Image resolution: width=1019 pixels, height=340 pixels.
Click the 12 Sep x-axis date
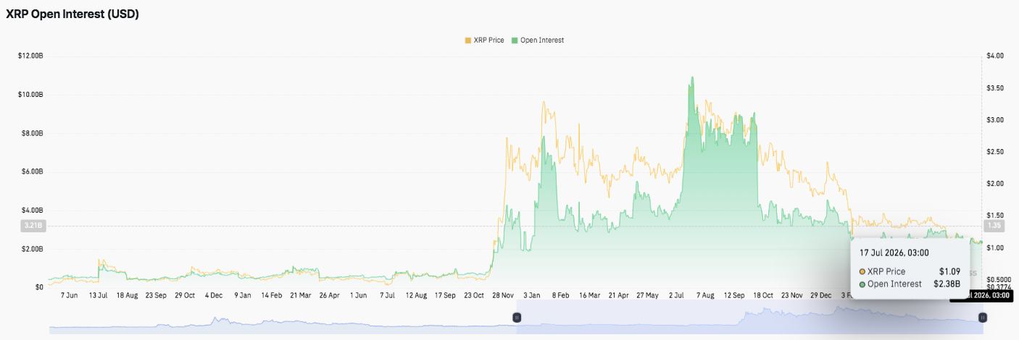click(733, 295)
